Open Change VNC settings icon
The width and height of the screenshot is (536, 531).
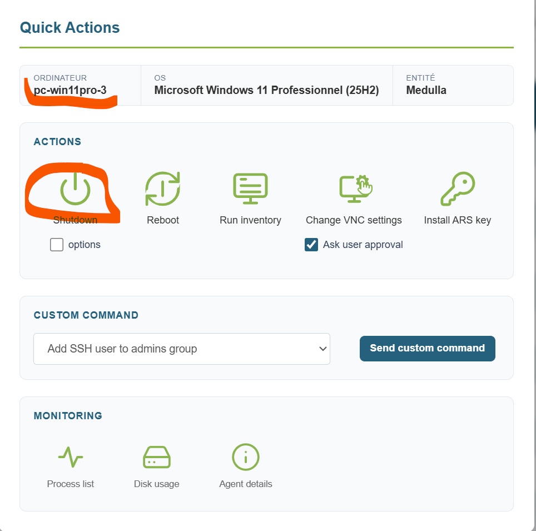[356, 189]
